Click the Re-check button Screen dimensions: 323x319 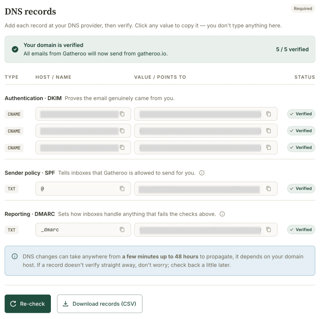28,304
